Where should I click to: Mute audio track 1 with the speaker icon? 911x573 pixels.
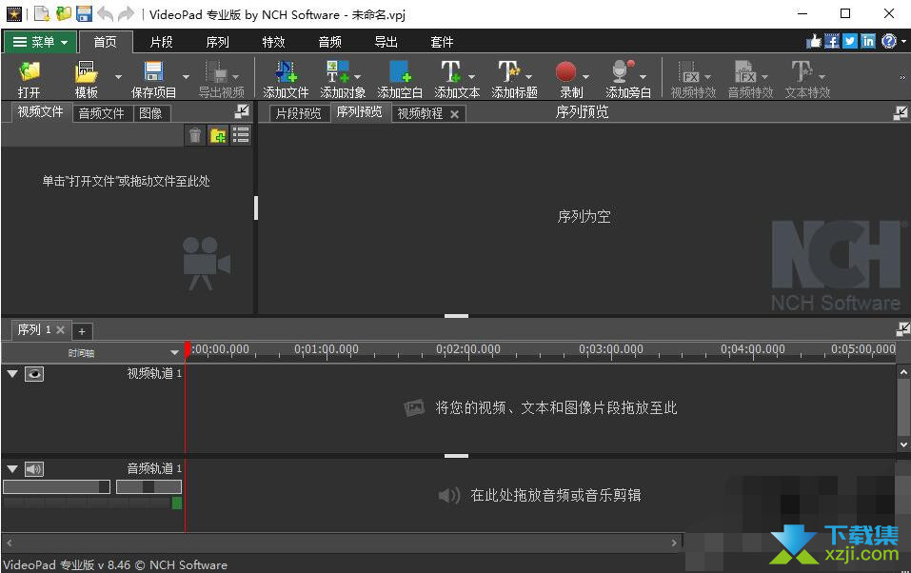pyautogui.click(x=34, y=469)
